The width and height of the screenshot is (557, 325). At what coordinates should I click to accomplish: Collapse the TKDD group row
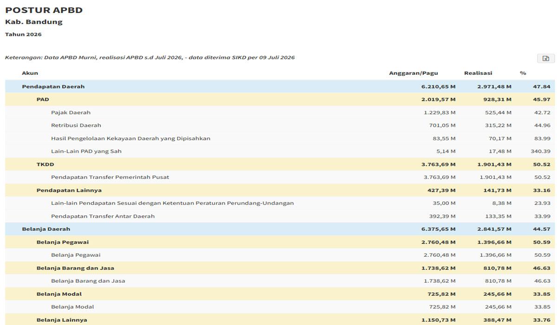pos(280,164)
